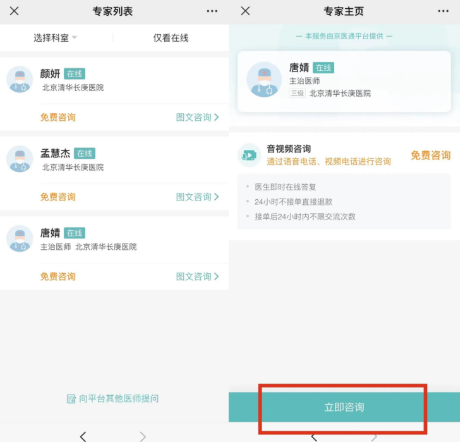This screenshot has height=442, width=463.
Task: Open the ··· more menu on 专家列表
Action: click(x=212, y=11)
